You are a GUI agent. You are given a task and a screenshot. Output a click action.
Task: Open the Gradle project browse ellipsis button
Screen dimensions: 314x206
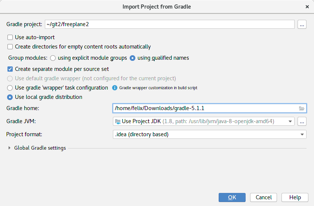click(x=302, y=24)
